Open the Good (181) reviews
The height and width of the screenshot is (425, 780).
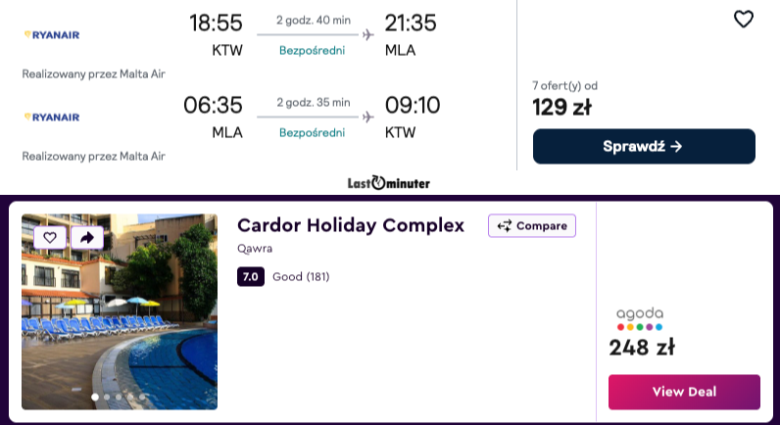coord(301,277)
